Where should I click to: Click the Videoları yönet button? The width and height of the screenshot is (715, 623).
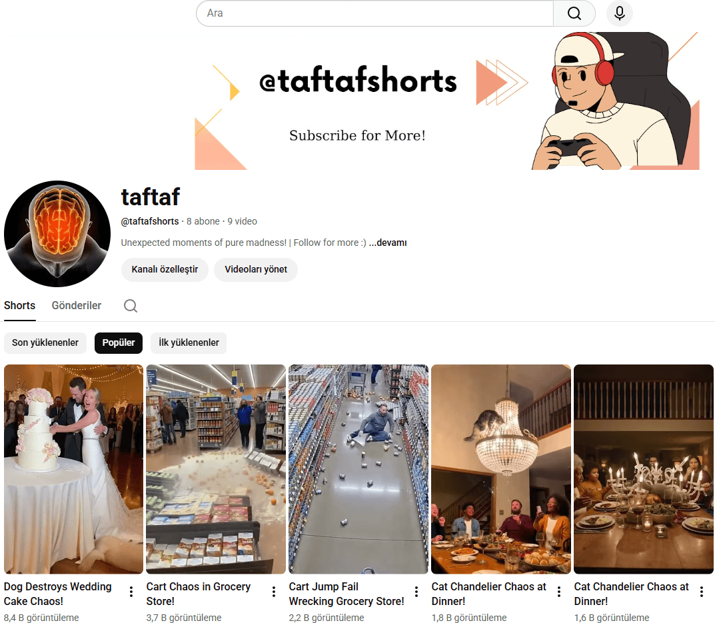point(256,270)
